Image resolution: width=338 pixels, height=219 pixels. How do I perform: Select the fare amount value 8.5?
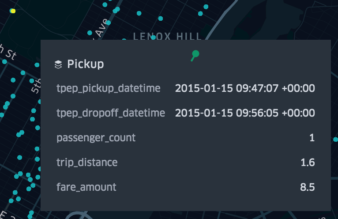point(308,187)
